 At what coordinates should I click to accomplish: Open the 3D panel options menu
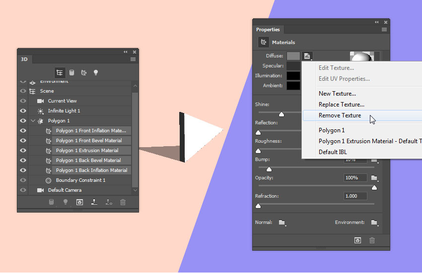tap(133, 59)
